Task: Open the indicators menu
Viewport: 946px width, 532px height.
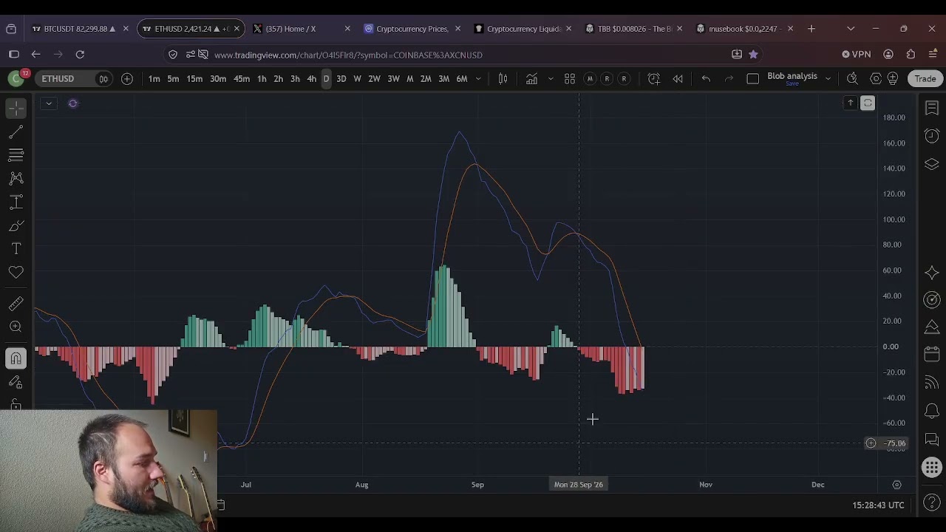Action: point(531,78)
